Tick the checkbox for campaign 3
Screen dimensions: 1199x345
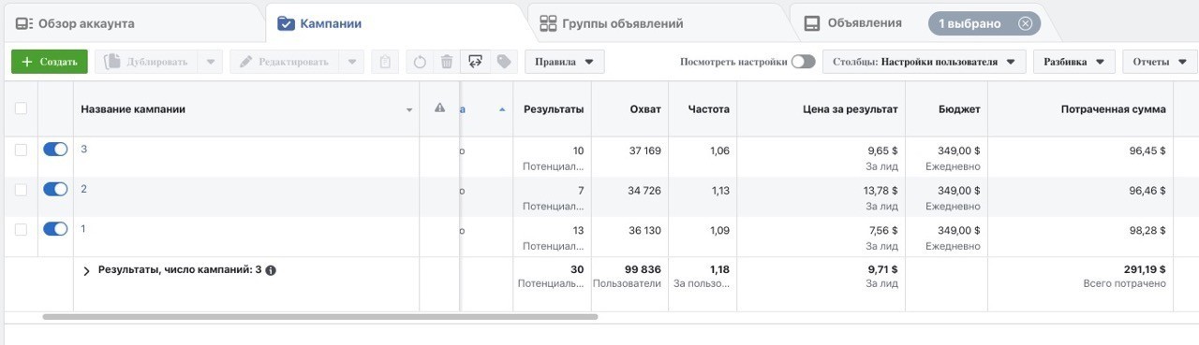click(21, 149)
